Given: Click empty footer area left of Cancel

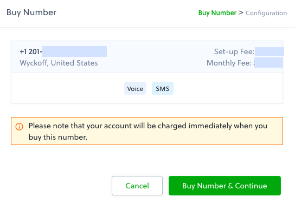Looking at the screenshot, I should [56, 186].
